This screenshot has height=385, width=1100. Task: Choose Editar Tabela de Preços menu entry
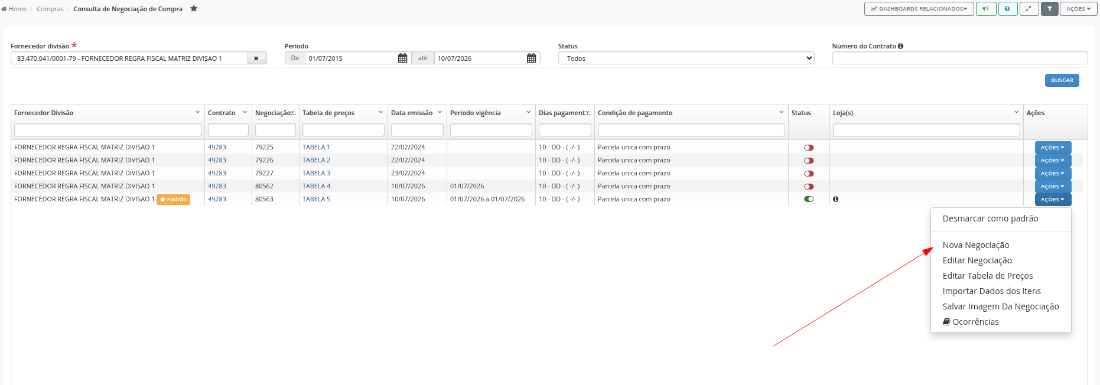987,276
